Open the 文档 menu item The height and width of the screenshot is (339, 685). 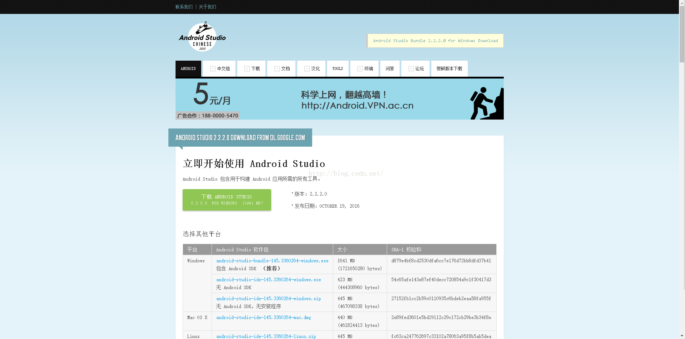tap(281, 69)
